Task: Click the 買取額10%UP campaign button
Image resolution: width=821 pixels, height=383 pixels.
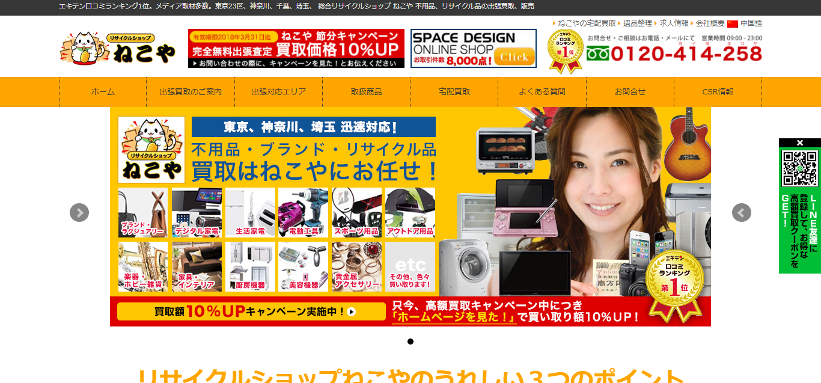Action: coord(251,311)
